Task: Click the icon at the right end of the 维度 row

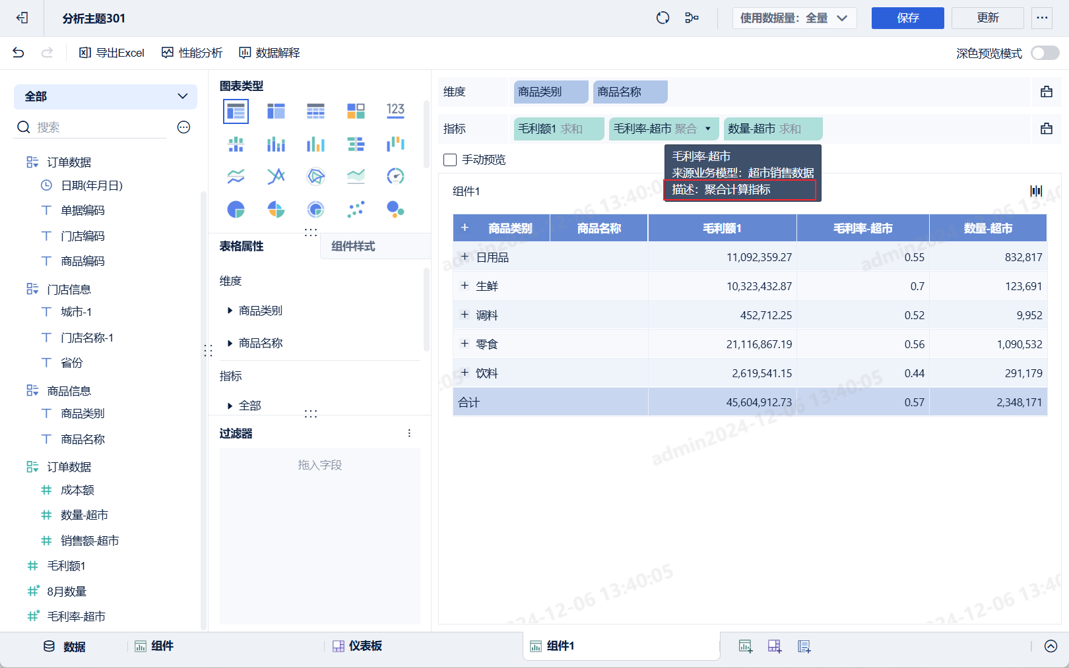Action: [x=1047, y=92]
